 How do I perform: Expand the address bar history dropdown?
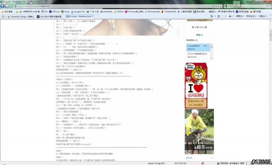coord(213,6)
